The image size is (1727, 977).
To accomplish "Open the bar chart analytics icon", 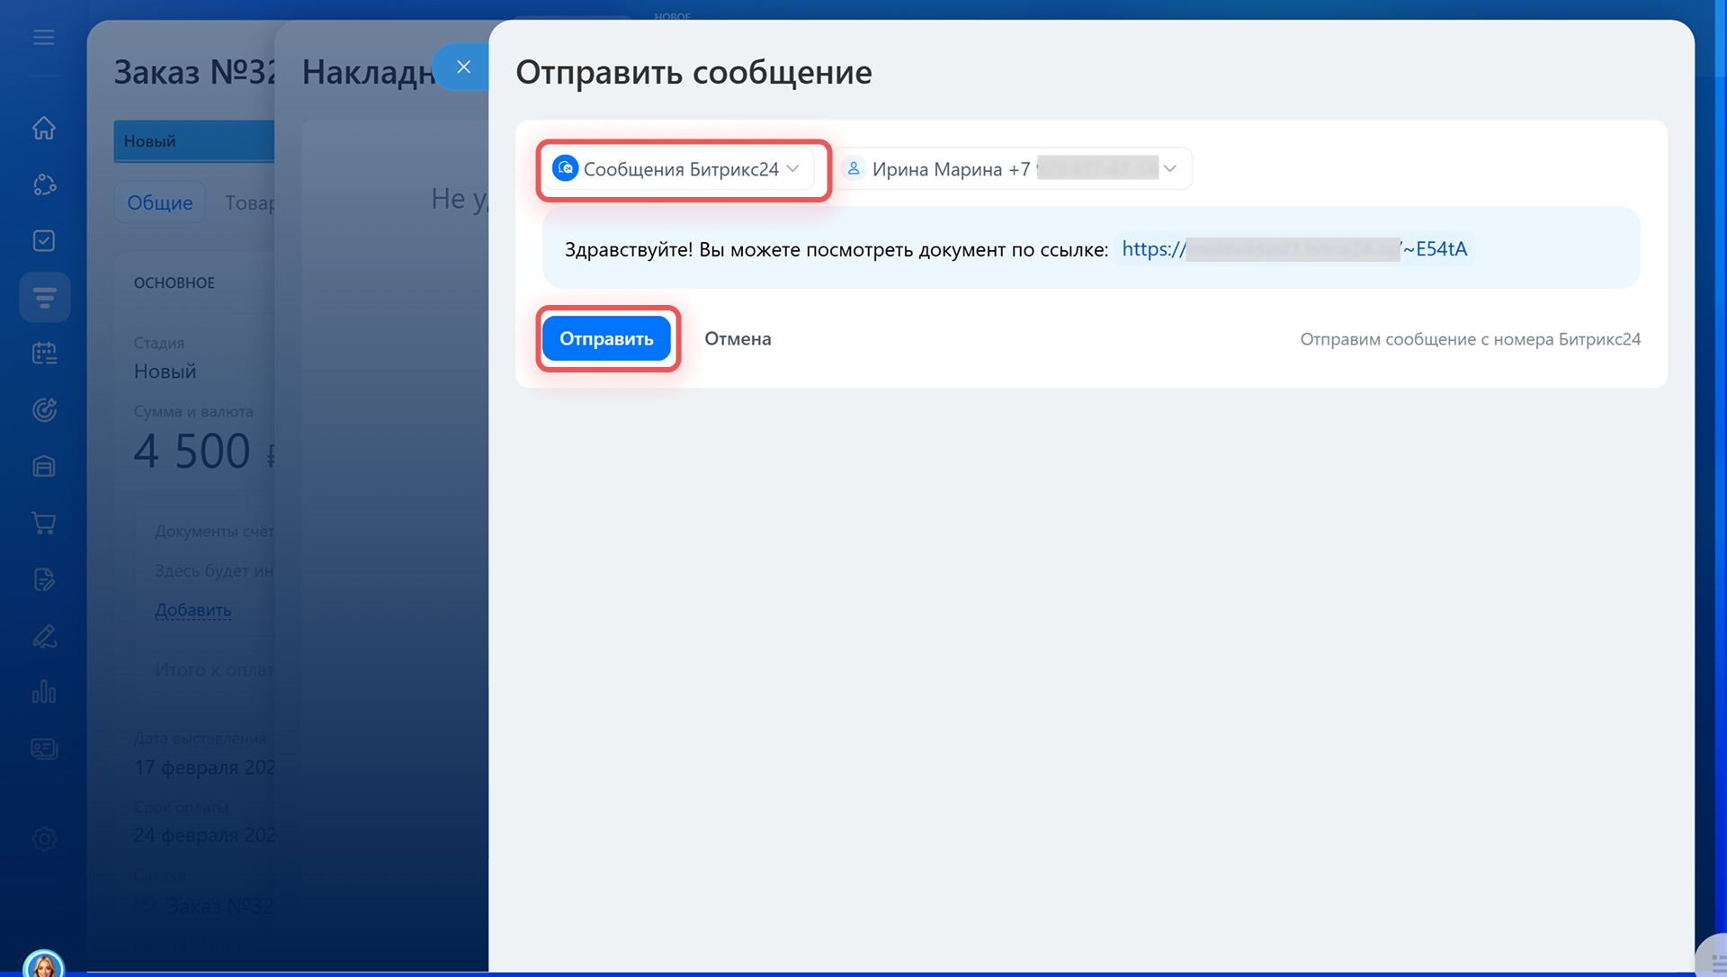I will pyautogui.click(x=44, y=692).
